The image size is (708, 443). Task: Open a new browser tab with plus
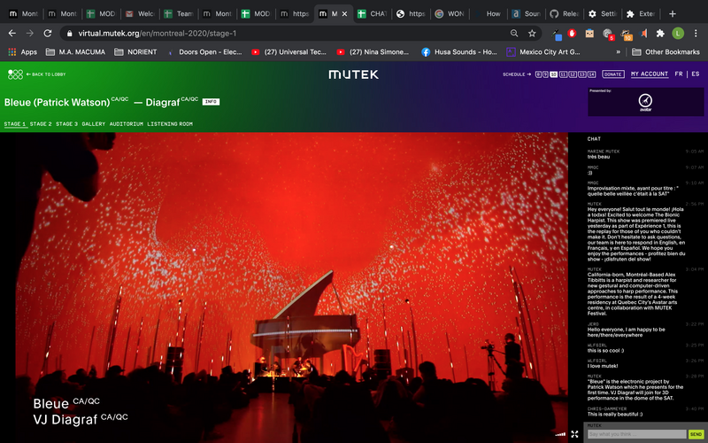pos(673,13)
